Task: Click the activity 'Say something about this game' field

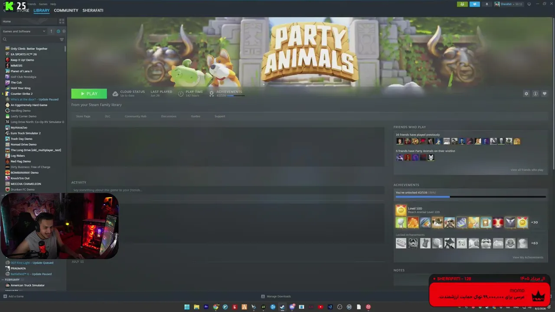Action: click(x=228, y=190)
